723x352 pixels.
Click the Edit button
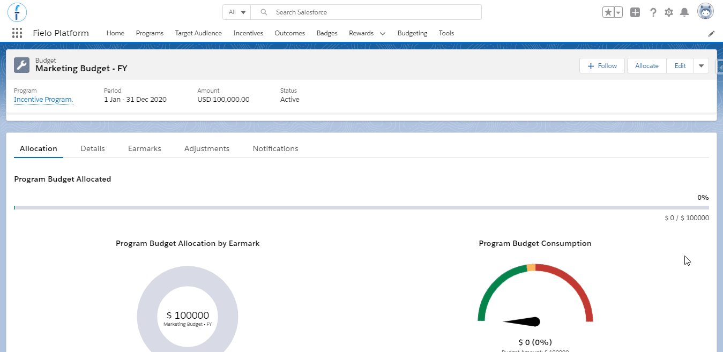[x=680, y=66]
